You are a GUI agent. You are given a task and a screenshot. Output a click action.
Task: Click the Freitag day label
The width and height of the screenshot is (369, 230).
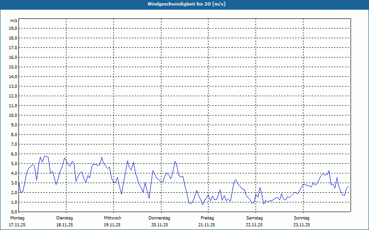pyautogui.click(x=207, y=218)
